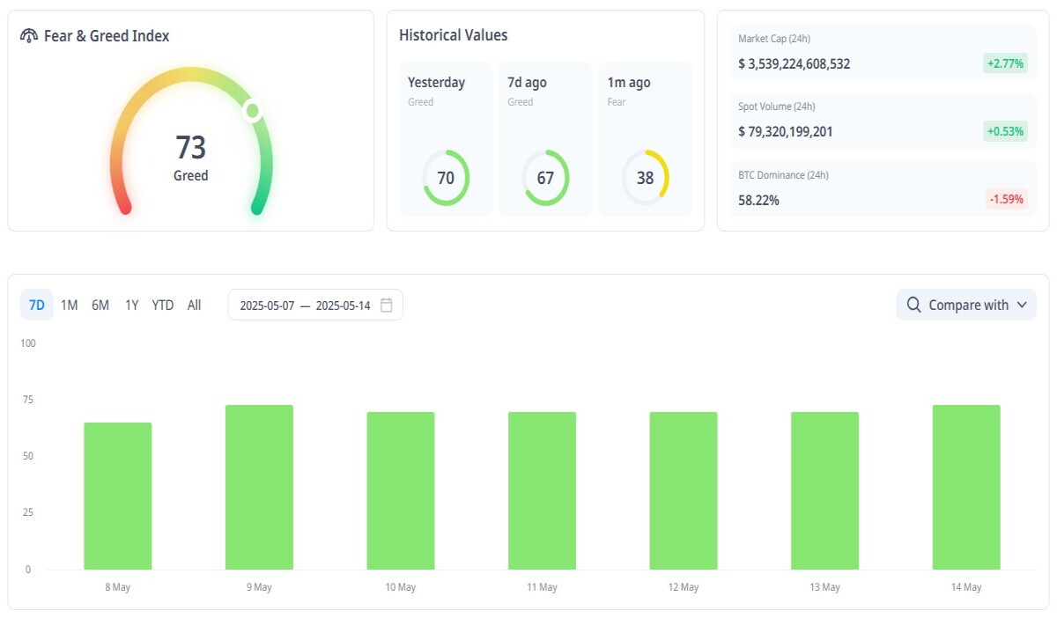Click the 2025-05-14 end date field

[x=343, y=305]
